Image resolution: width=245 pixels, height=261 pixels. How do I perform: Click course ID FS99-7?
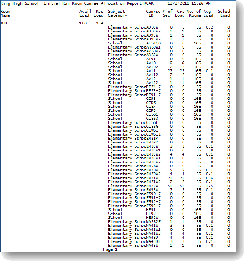pyautogui.click(x=153, y=206)
